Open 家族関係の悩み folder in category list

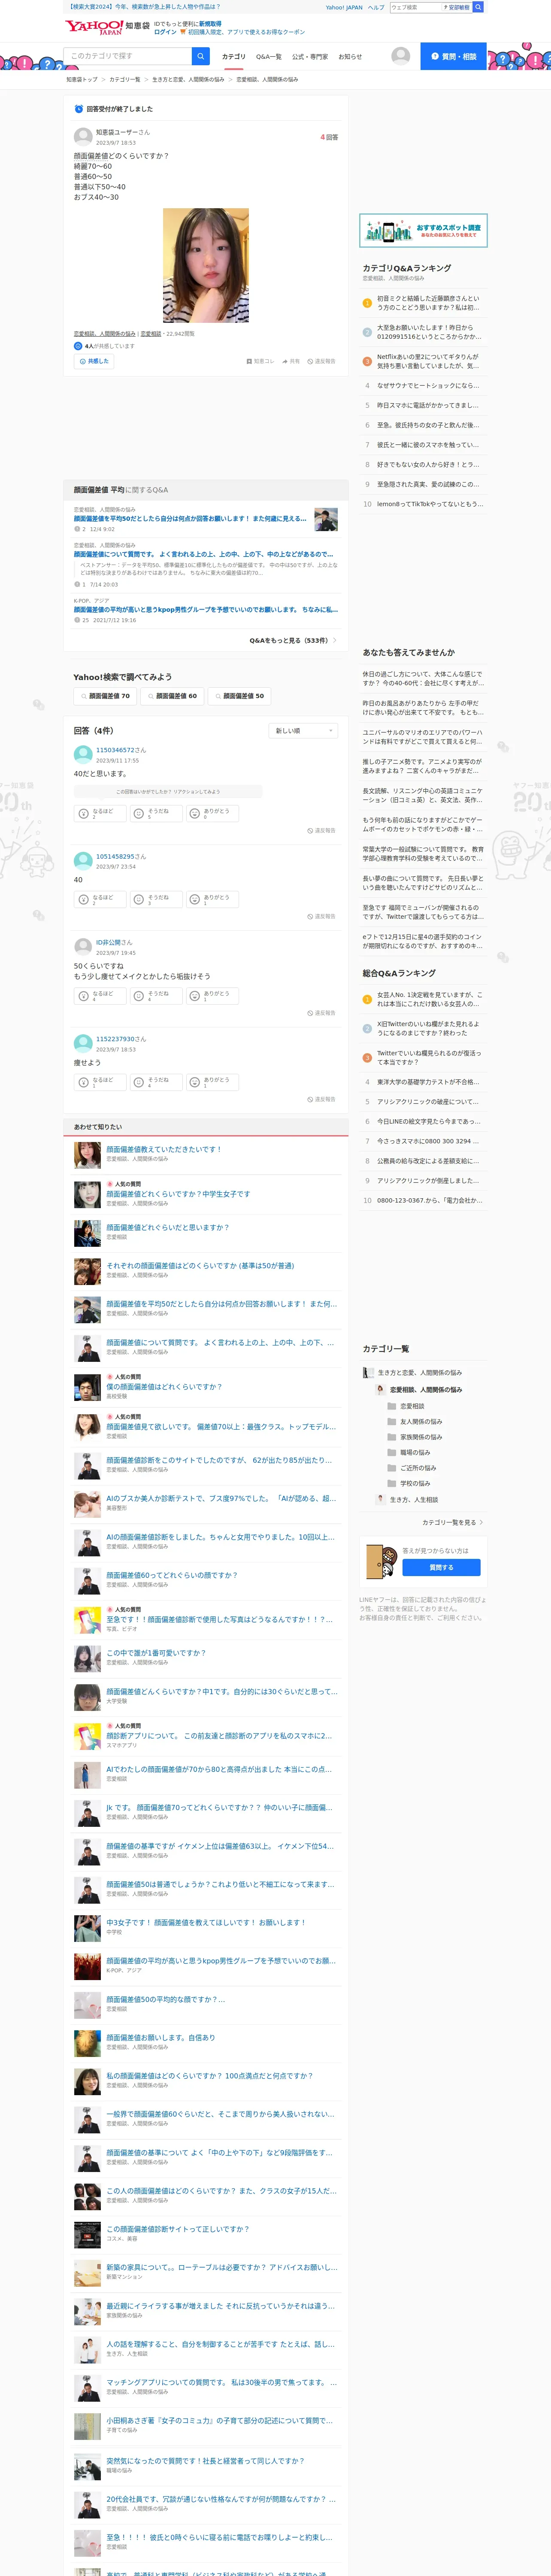pos(414,1437)
